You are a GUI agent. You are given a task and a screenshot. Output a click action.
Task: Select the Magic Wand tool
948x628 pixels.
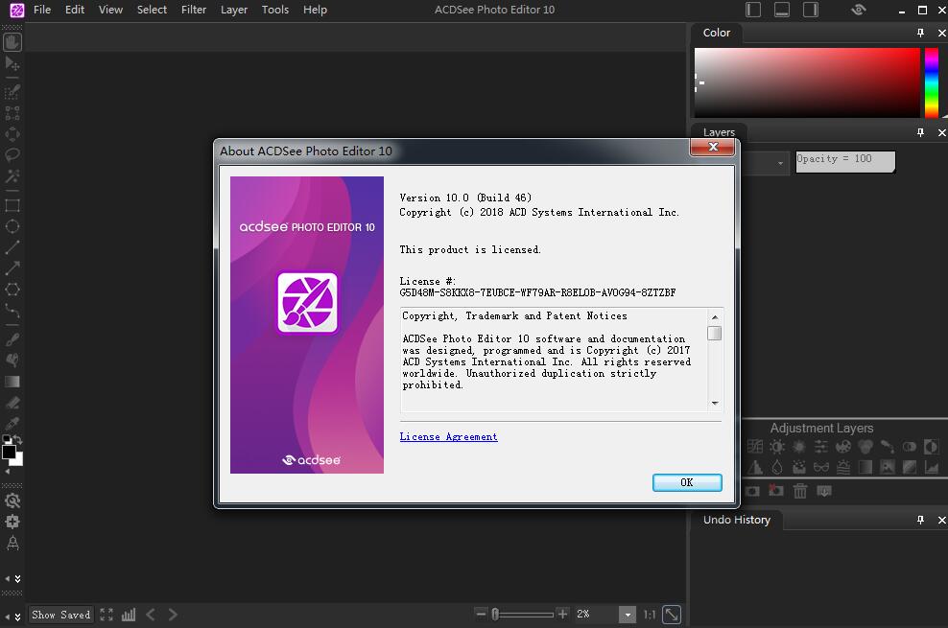pyautogui.click(x=12, y=175)
